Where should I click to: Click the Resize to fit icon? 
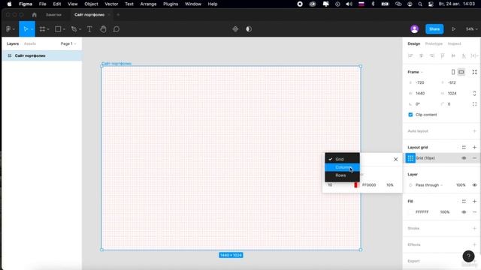pyautogui.click(x=474, y=72)
